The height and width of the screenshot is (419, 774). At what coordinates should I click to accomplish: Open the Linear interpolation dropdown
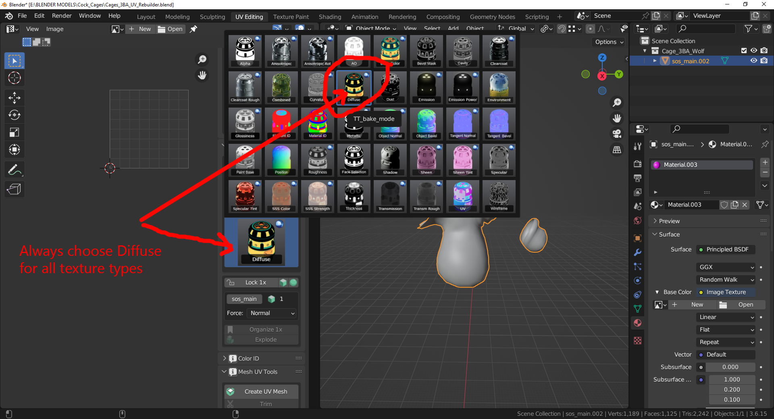point(725,317)
